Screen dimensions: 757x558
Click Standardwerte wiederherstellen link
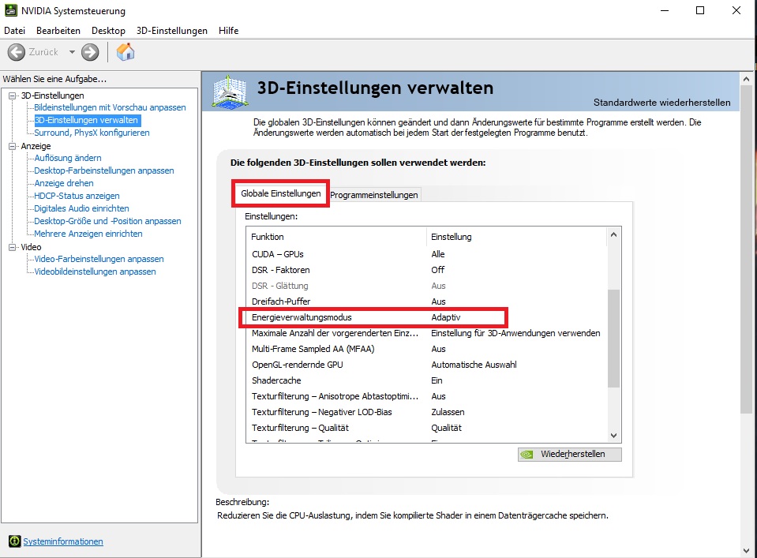(661, 103)
